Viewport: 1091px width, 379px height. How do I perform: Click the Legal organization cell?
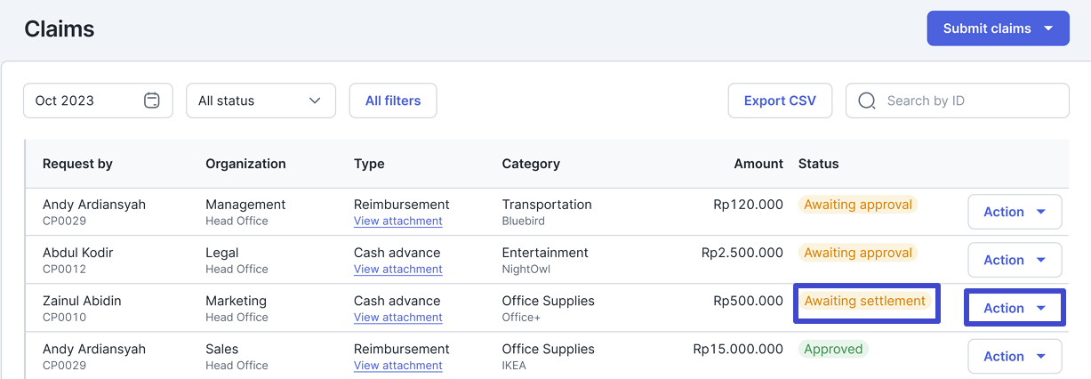point(222,253)
